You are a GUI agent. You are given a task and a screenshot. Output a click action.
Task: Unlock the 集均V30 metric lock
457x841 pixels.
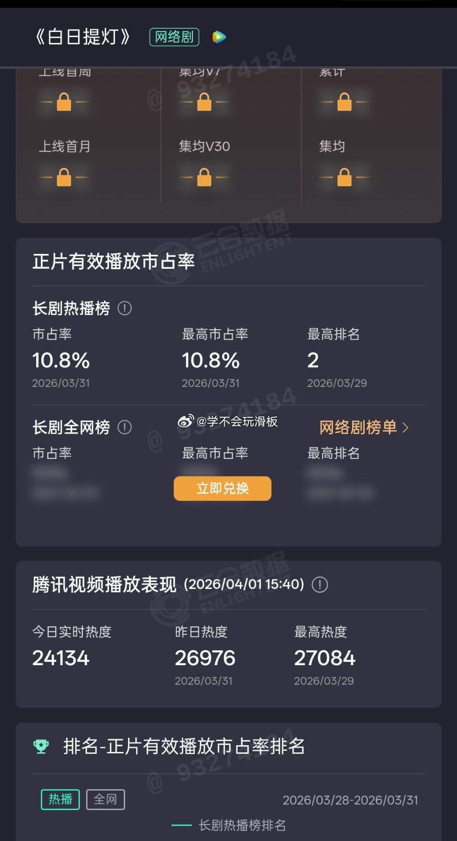click(204, 176)
